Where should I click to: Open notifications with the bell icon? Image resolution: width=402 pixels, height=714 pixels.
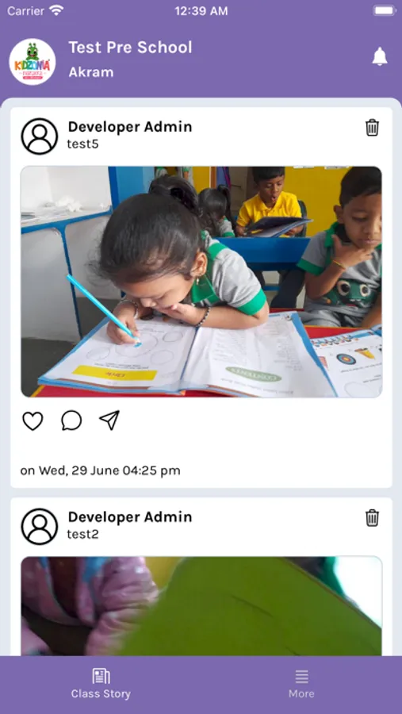point(379,56)
